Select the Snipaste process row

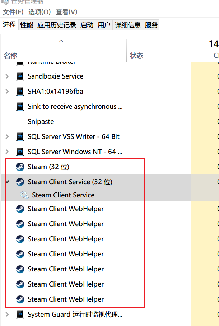tap(95, 121)
